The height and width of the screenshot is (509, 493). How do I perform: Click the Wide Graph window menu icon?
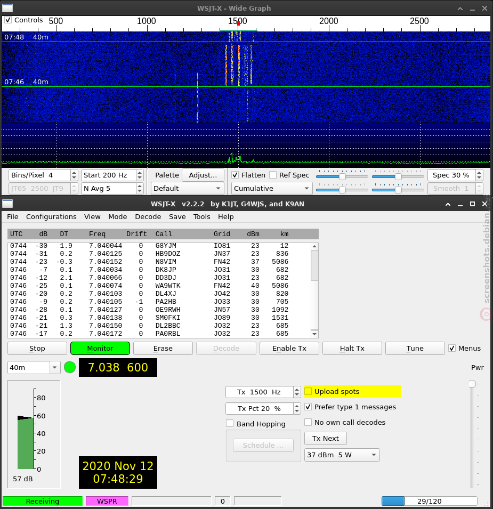pyautogui.click(x=7, y=8)
